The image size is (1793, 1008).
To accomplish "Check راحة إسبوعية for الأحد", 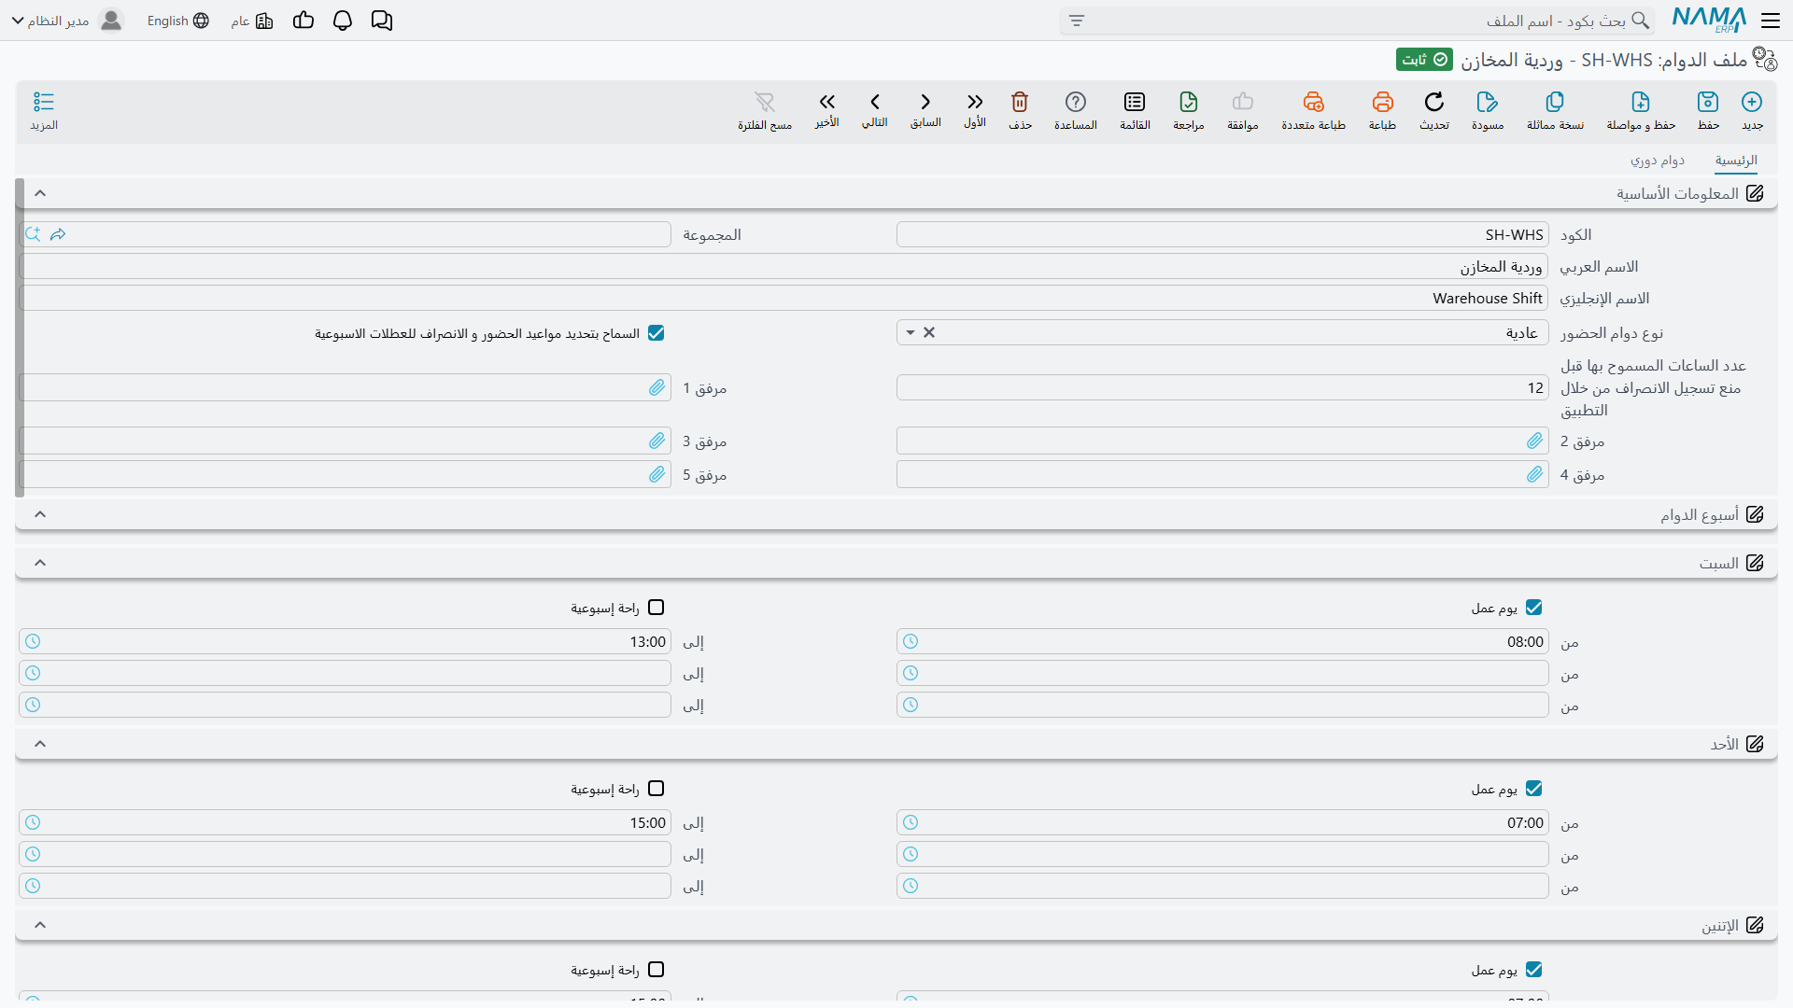I will (x=656, y=789).
